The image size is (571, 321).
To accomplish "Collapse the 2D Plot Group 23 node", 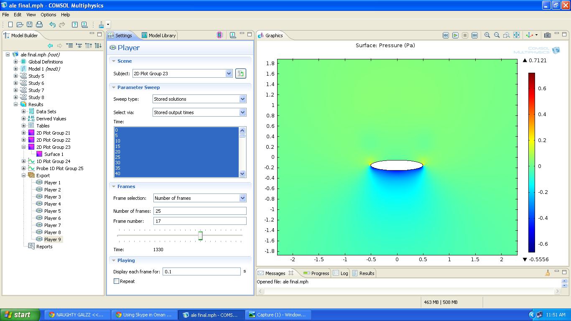I will (x=24, y=147).
